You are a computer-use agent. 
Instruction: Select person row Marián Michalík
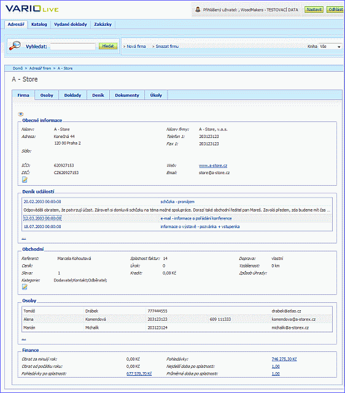(177, 327)
